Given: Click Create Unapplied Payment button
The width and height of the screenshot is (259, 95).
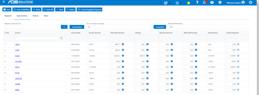Looking at the screenshot, I should [90, 10].
